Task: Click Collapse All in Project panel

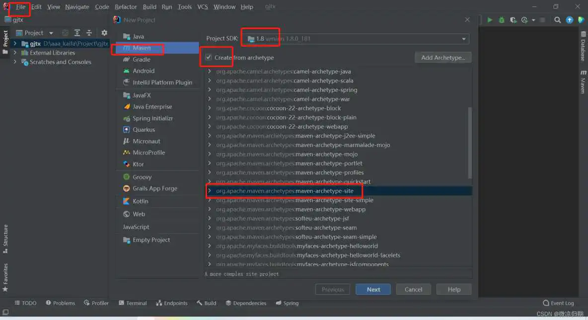Action: (x=89, y=33)
